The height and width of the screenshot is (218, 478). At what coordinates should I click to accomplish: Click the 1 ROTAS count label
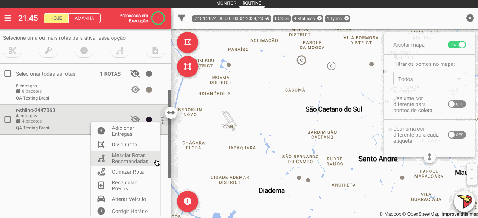[110, 74]
